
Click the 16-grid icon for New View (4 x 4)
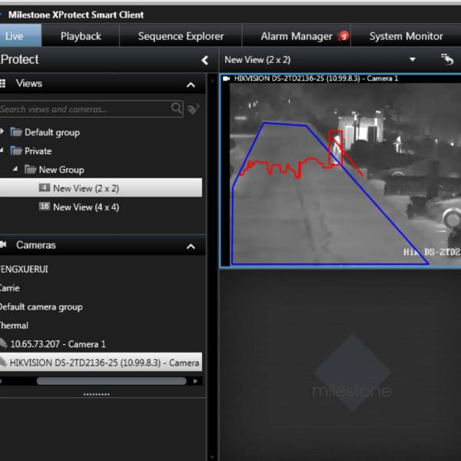pyautogui.click(x=45, y=207)
